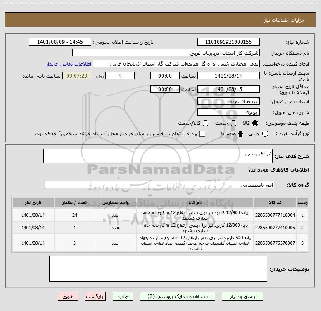The image size is (321, 311).
Task: Click quantity 3 in row 3
Action: [75, 243]
